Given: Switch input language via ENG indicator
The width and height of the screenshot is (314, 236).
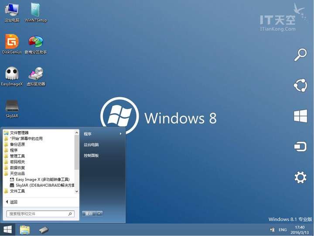Looking at the screenshot, I should coord(283,229).
